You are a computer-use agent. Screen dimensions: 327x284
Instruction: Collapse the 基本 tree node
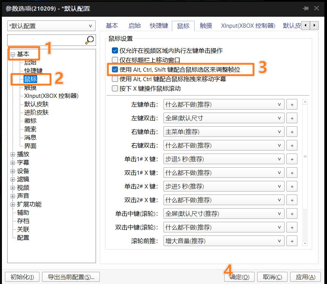tap(13, 54)
